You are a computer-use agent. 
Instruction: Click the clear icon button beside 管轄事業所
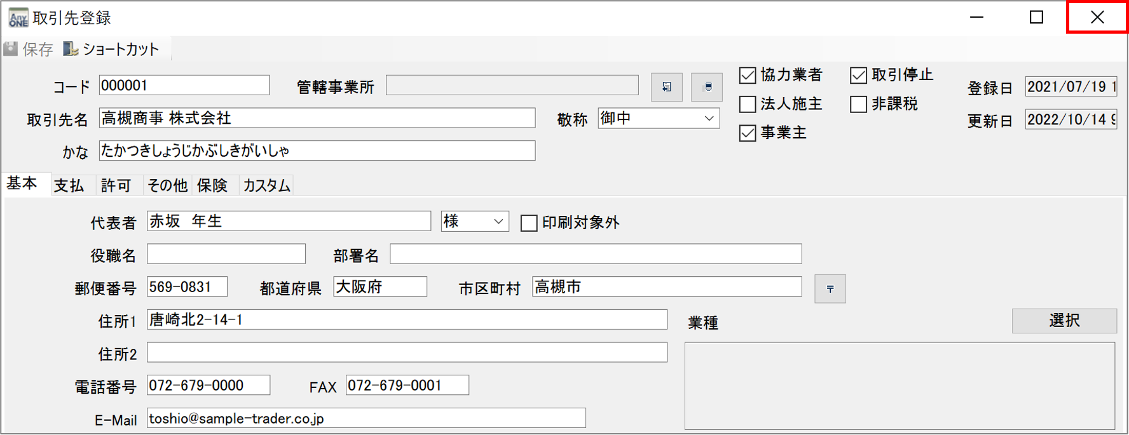pos(707,87)
